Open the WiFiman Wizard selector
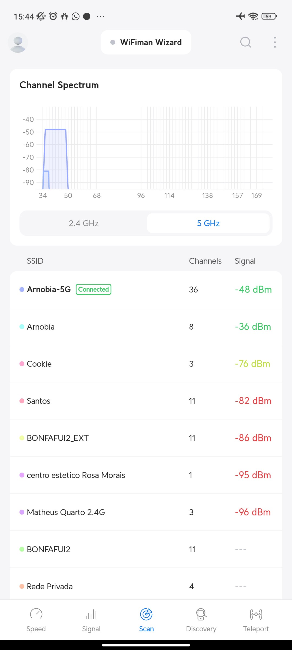Screen dimensions: 292x650 (x=146, y=42)
